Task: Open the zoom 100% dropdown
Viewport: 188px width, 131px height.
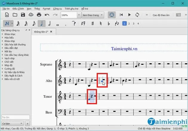Action: pos(79,15)
